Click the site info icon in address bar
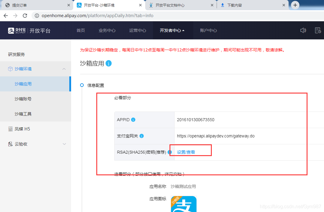This screenshot has height=212, width=324. click(37, 16)
